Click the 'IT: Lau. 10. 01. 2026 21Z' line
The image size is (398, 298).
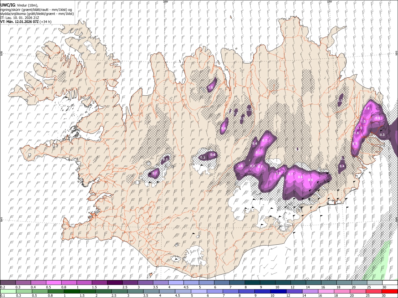(x=20, y=18)
